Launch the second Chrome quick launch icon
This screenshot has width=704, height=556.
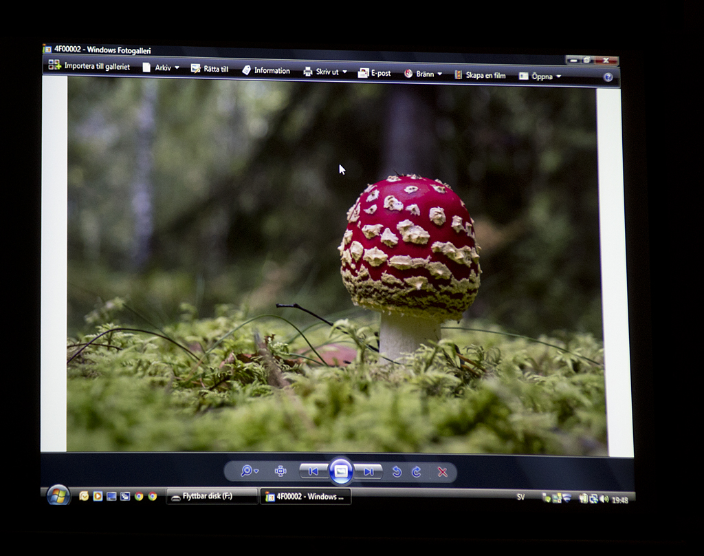click(153, 496)
